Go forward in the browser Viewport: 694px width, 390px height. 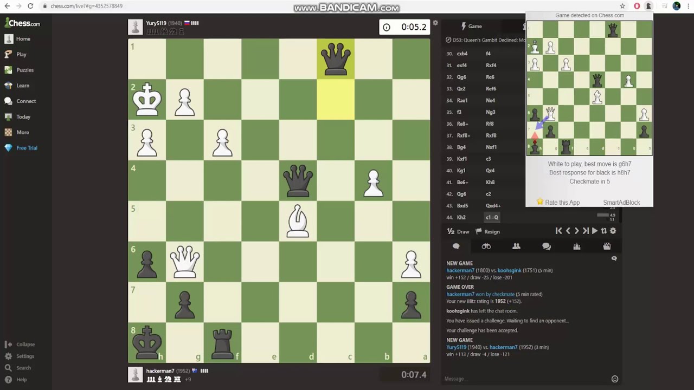click(19, 6)
